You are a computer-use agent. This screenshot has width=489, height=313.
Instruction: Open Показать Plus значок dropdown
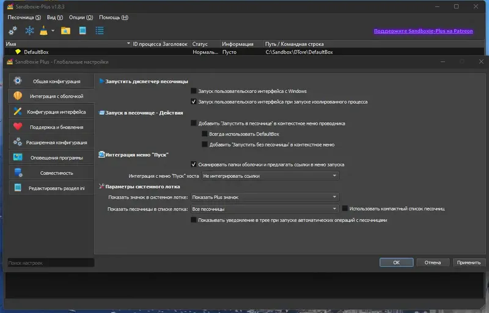[265, 197]
